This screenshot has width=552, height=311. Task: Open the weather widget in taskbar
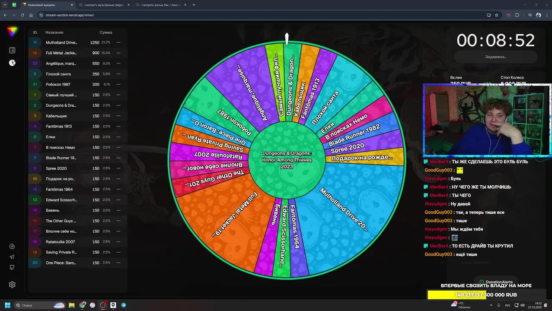click(460, 305)
